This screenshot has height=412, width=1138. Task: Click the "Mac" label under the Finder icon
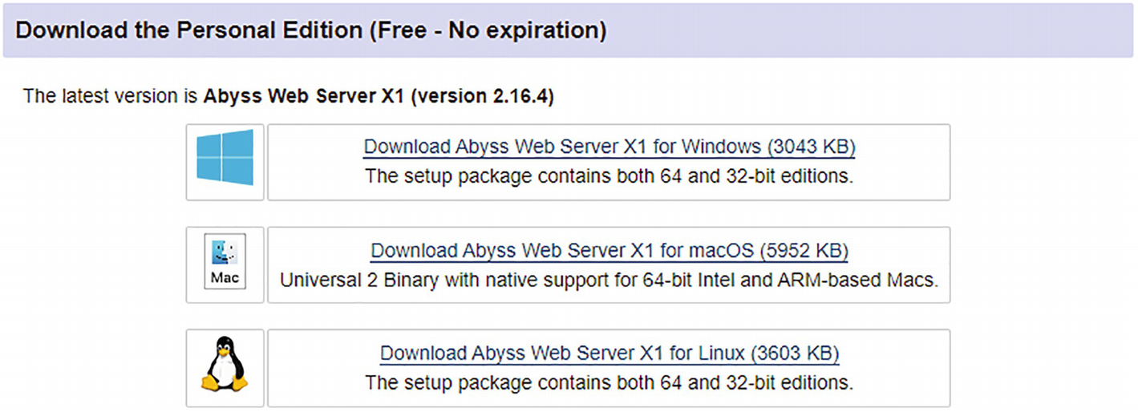(225, 278)
